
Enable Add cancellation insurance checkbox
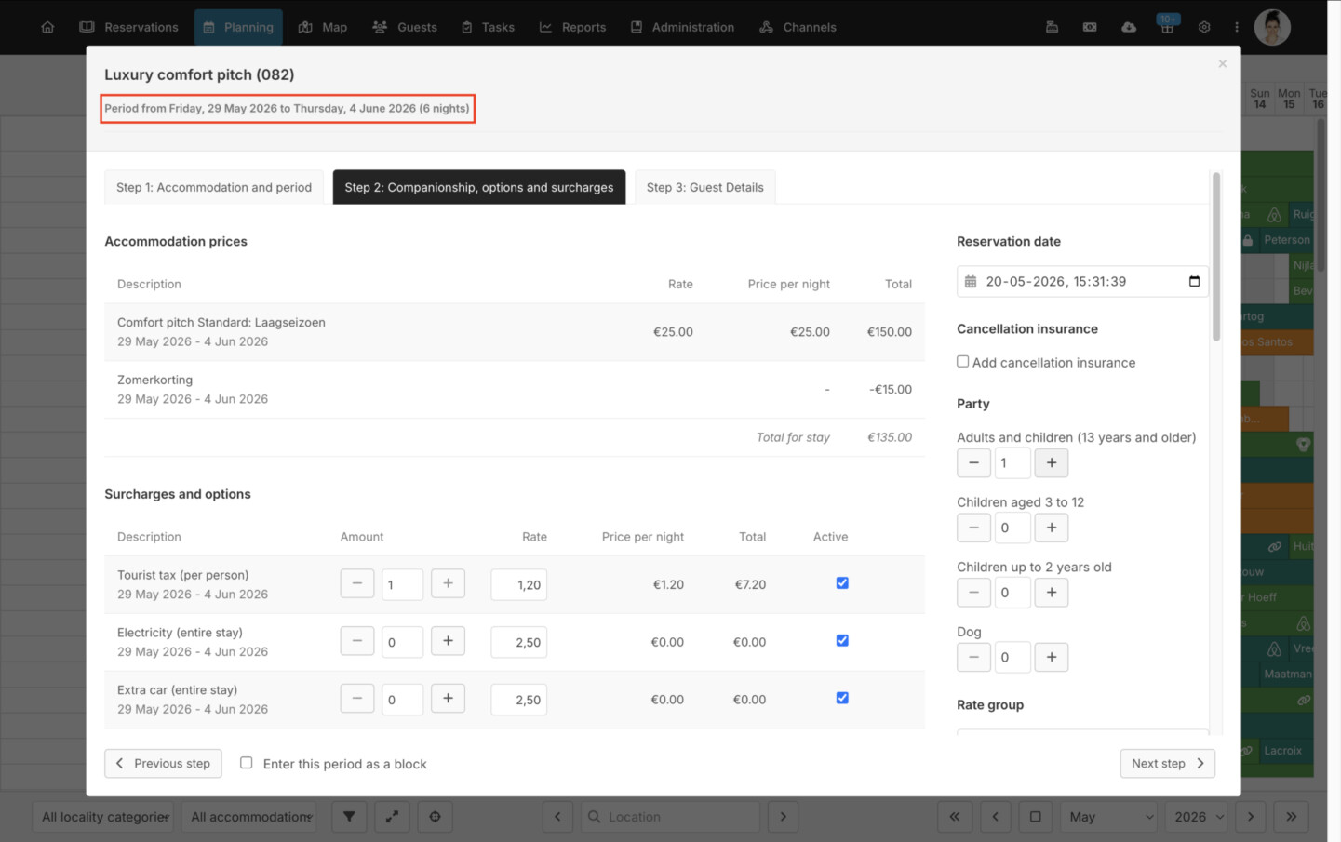(962, 362)
